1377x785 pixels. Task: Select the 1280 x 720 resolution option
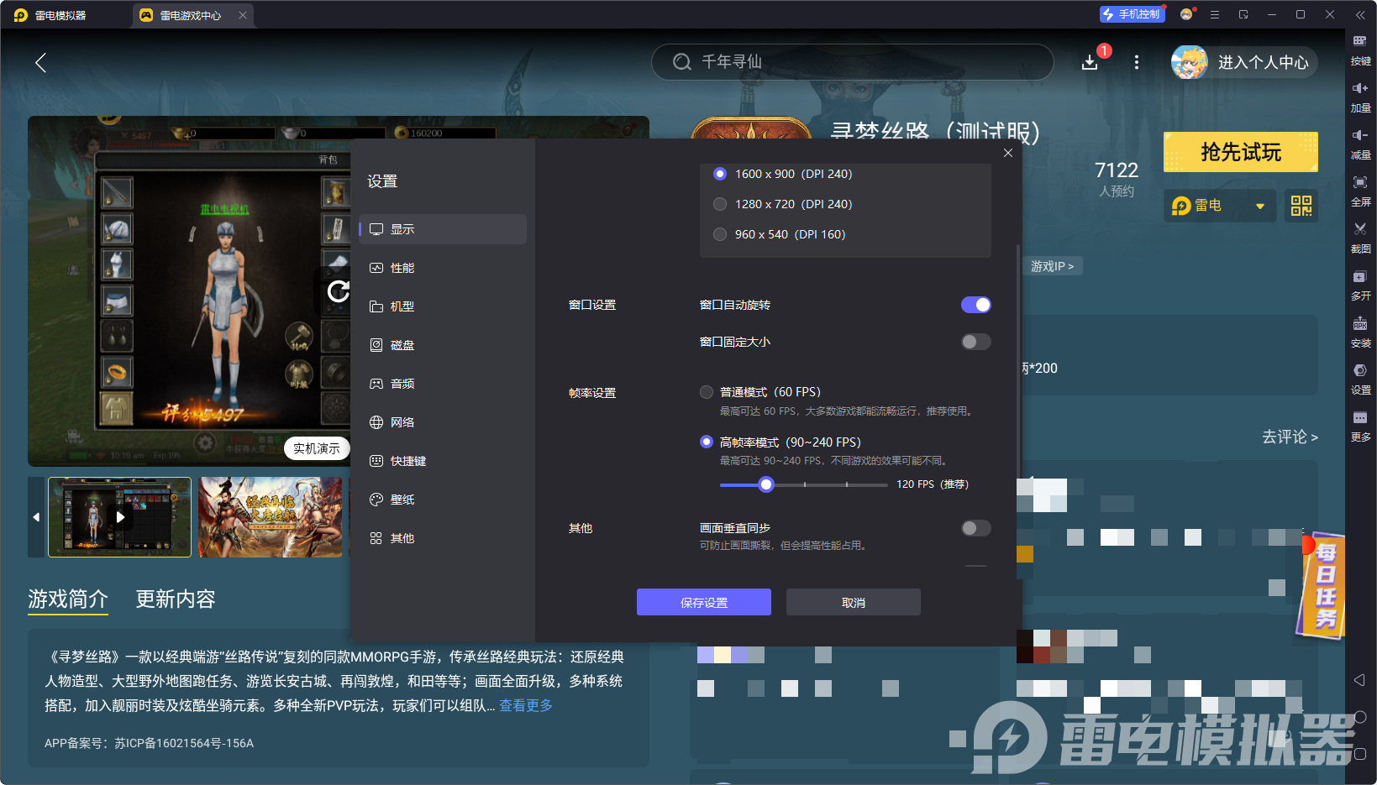point(720,204)
